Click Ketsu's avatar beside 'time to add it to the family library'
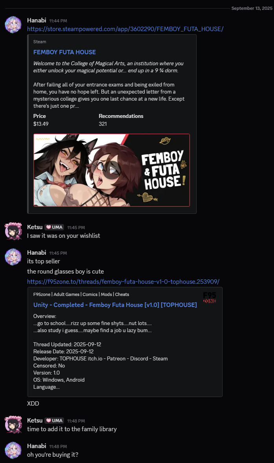Screen dimensions: 274x463 pos(13,424)
